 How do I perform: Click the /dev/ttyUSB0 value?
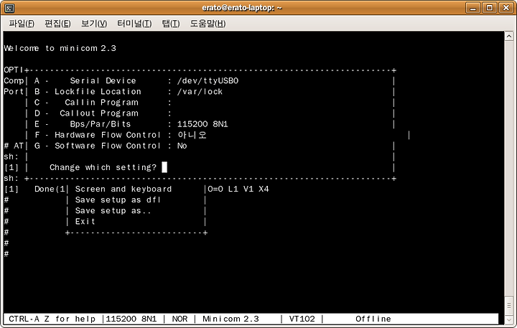click(x=208, y=81)
